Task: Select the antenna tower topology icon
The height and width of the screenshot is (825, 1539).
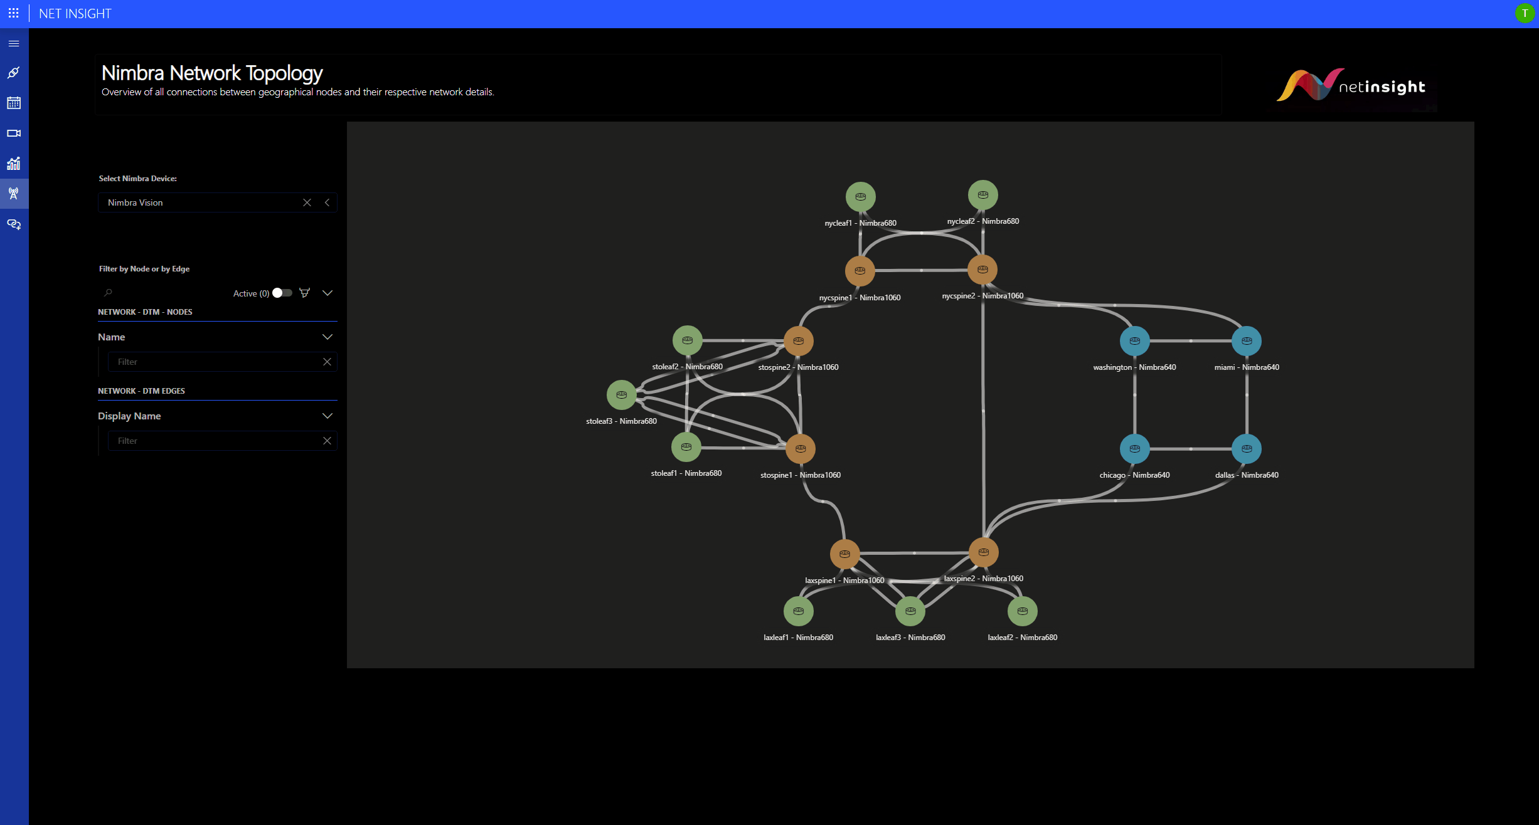Action: (14, 194)
